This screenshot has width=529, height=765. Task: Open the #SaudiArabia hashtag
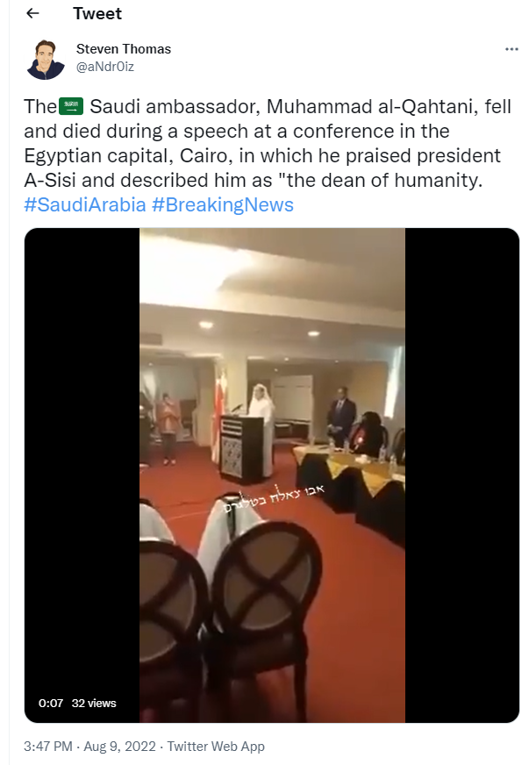click(x=85, y=205)
